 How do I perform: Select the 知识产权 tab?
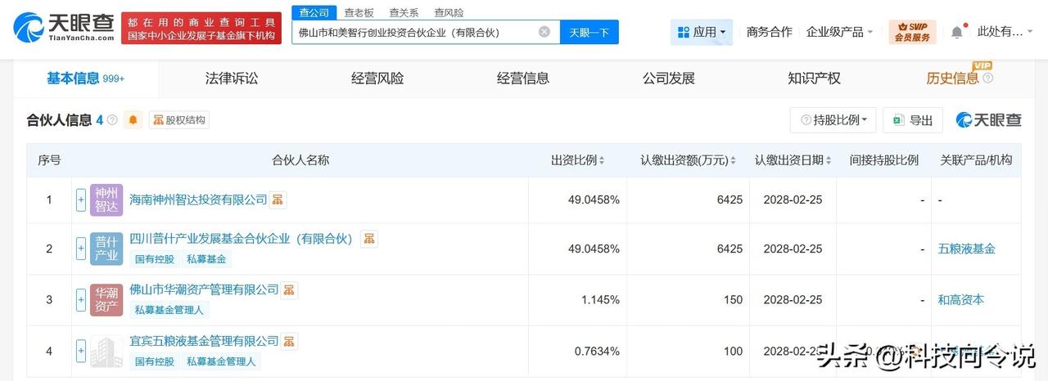coord(815,78)
